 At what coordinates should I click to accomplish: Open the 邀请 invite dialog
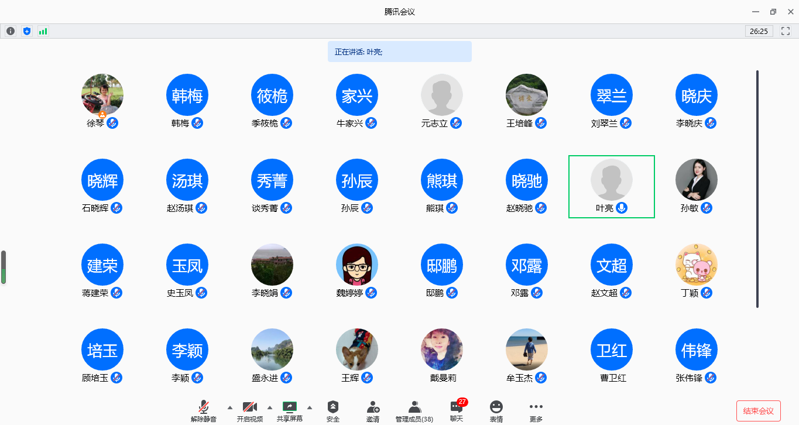pyautogui.click(x=373, y=411)
